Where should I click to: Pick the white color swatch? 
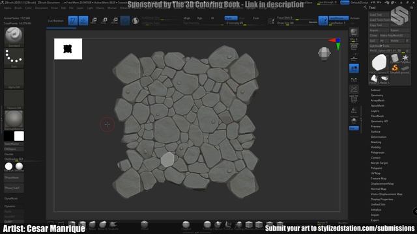[19, 136]
